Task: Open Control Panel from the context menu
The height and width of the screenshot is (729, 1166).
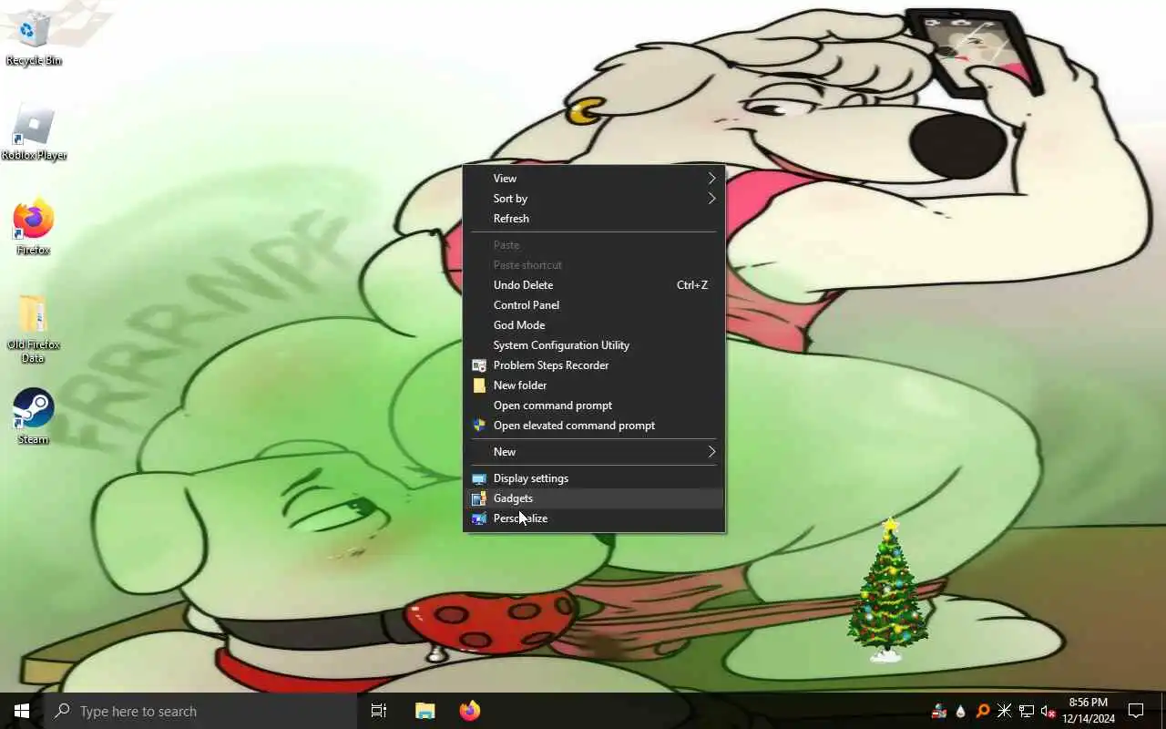Action: [594, 305]
